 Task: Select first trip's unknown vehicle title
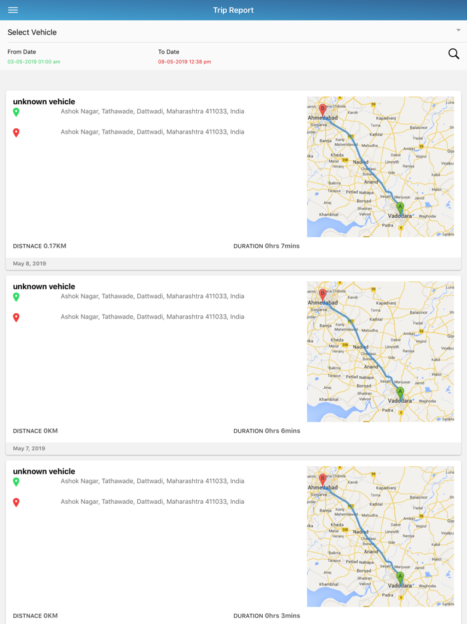[x=44, y=102]
